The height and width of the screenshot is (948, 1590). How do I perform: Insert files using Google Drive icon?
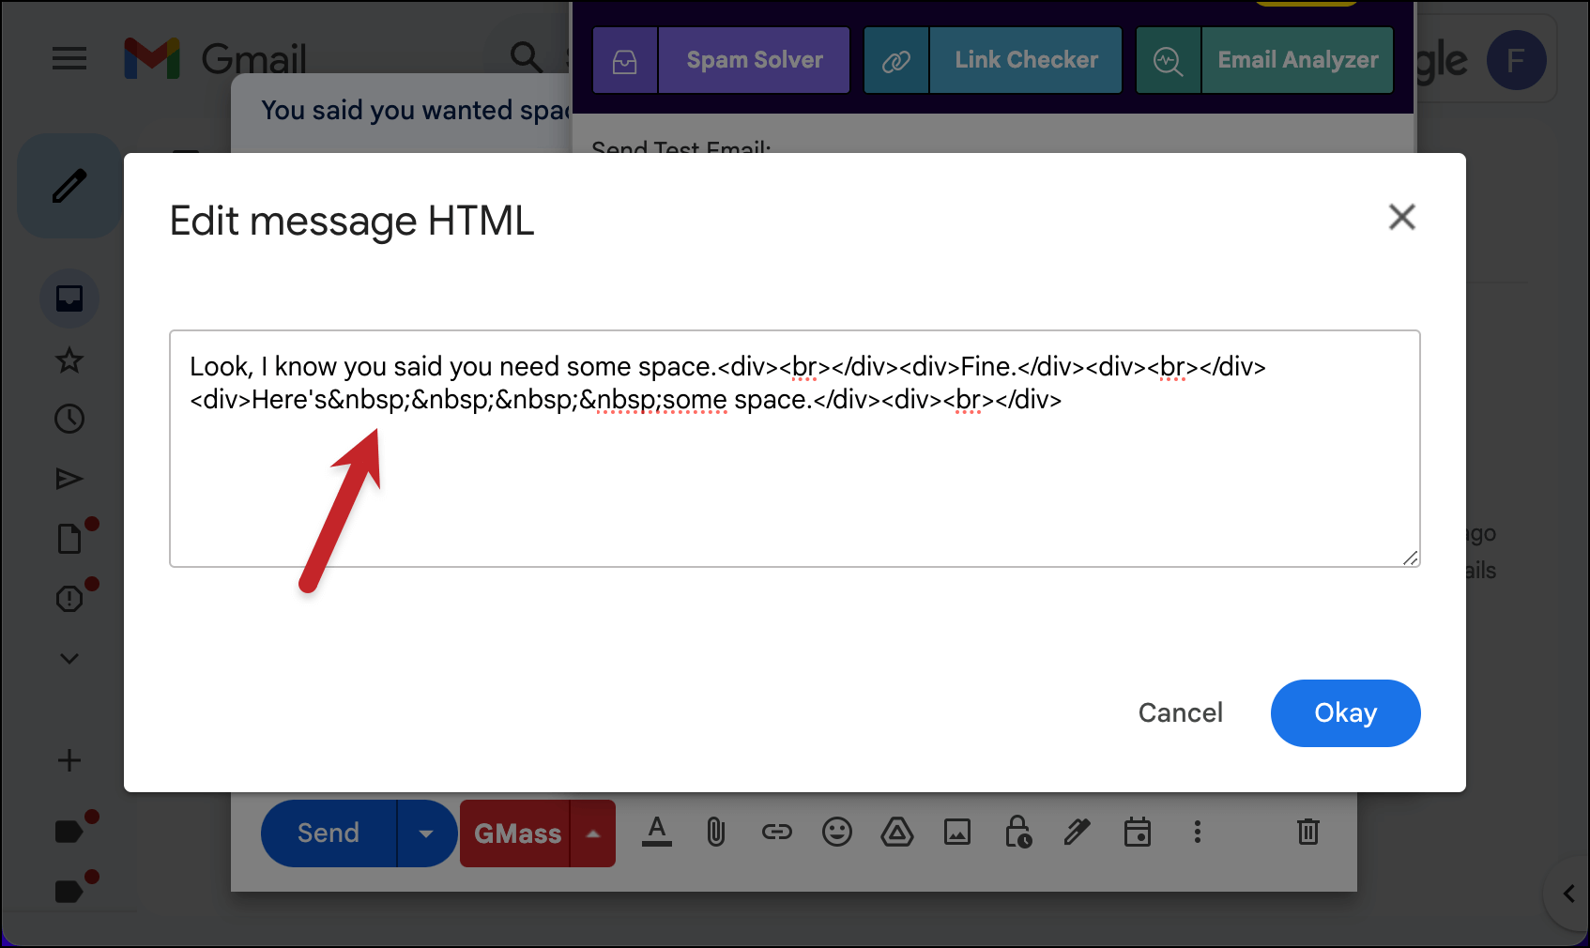[897, 832]
